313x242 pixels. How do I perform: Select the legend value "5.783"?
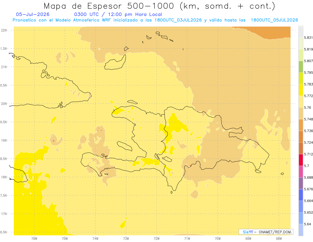308,84
